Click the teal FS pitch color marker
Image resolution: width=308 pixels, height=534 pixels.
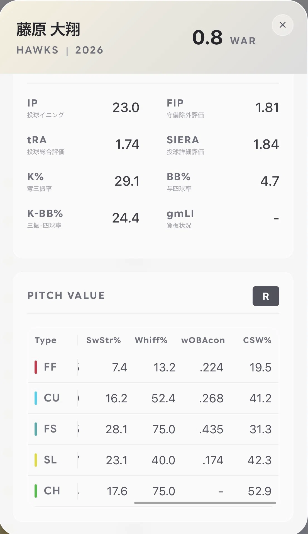click(x=36, y=429)
